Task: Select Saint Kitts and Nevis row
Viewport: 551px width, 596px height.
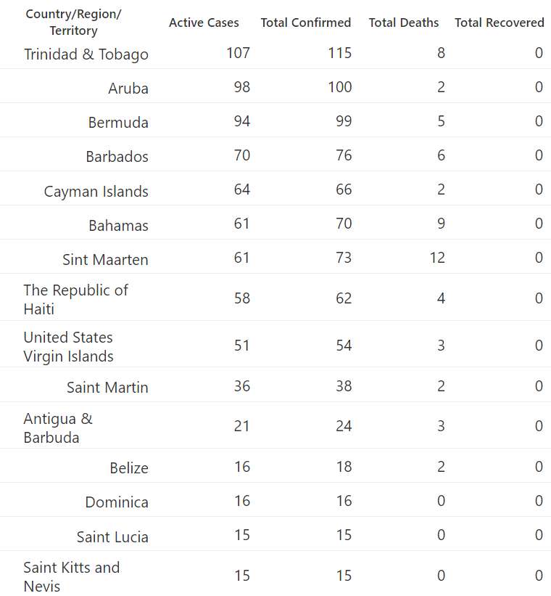Action: click(275, 574)
